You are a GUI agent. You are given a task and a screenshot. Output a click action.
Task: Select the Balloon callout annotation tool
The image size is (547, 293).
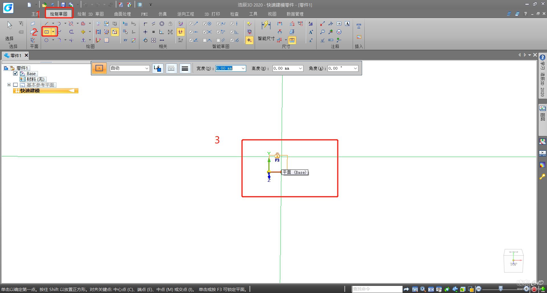(x=323, y=32)
